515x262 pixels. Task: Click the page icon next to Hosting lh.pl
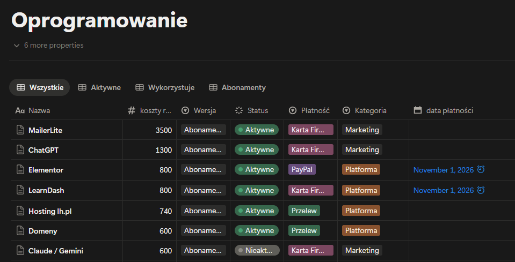(x=20, y=211)
